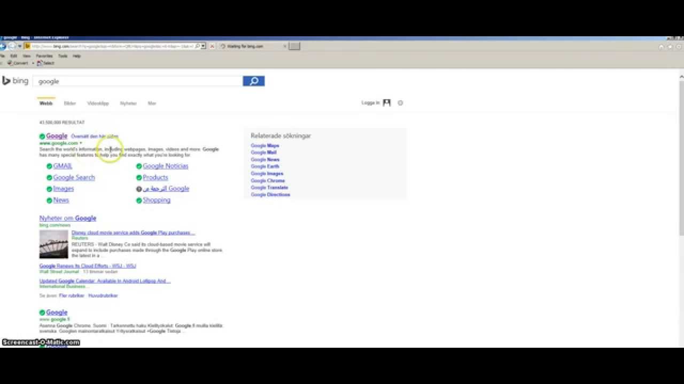Open the Disney cloud movie service news link
This screenshot has height=384, width=684.
[x=133, y=233]
